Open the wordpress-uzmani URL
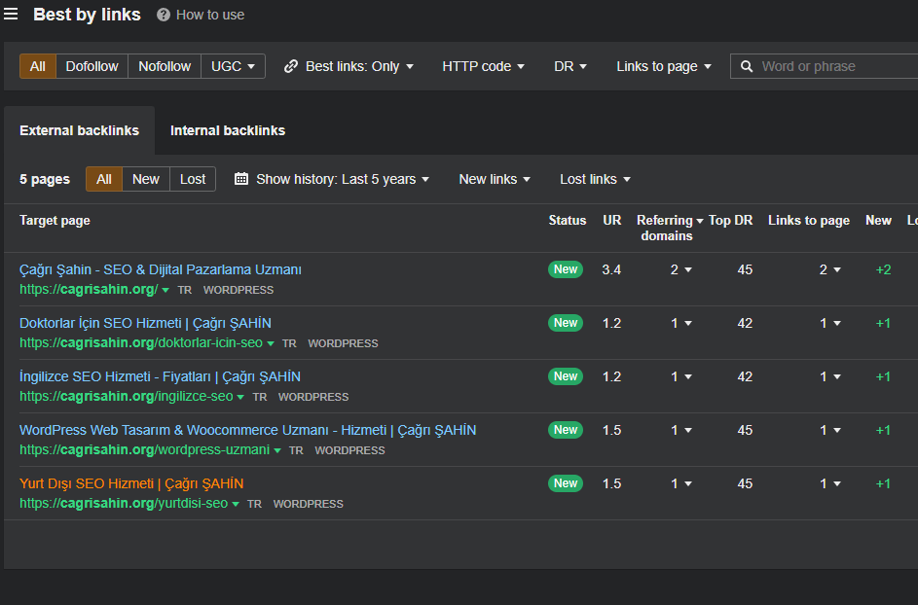Image resolution: width=918 pixels, height=605 pixels. point(145,449)
